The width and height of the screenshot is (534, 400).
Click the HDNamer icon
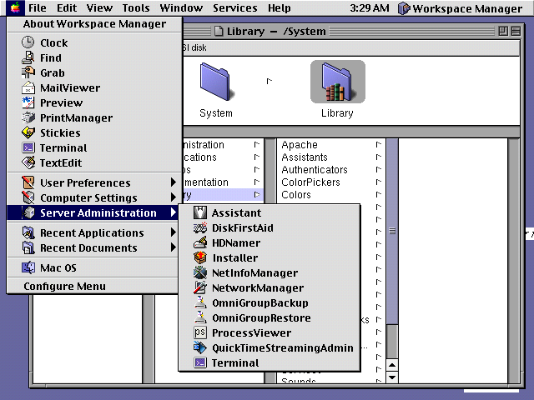200,242
